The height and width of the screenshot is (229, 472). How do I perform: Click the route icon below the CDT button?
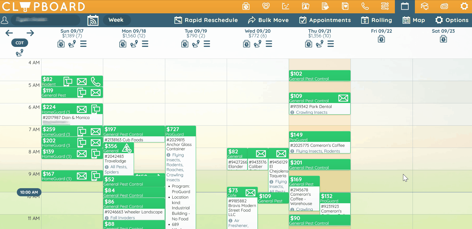[19, 53]
